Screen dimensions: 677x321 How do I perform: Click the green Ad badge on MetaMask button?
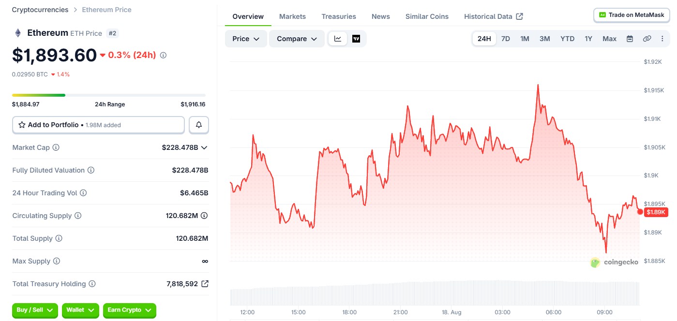coord(602,15)
